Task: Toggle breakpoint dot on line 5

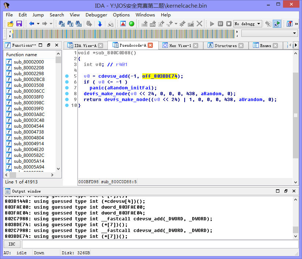Action: [x=67, y=76]
